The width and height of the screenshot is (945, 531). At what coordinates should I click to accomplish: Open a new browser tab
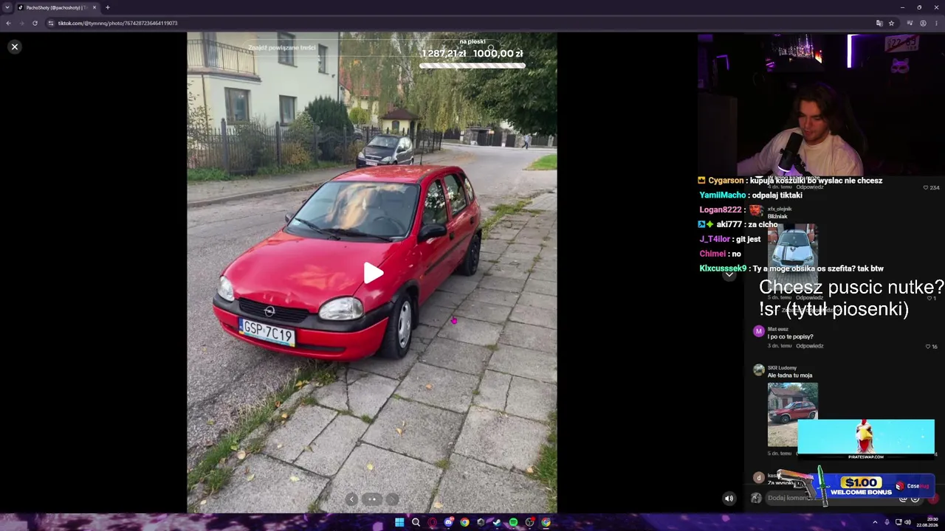click(108, 7)
